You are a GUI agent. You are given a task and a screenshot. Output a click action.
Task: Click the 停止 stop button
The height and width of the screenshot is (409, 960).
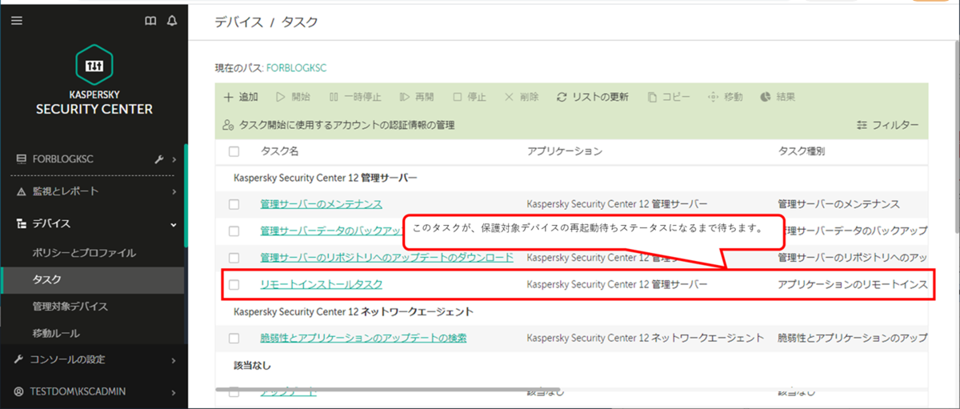469,97
